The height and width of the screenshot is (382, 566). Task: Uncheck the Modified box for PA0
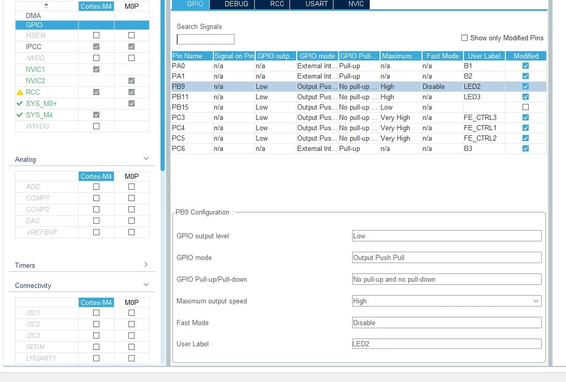point(526,66)
